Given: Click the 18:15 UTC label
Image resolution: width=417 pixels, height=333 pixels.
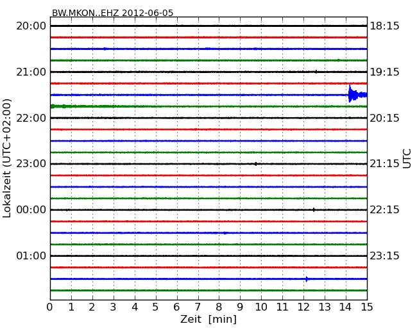Looking at the screenshot, I should point(384,26).
